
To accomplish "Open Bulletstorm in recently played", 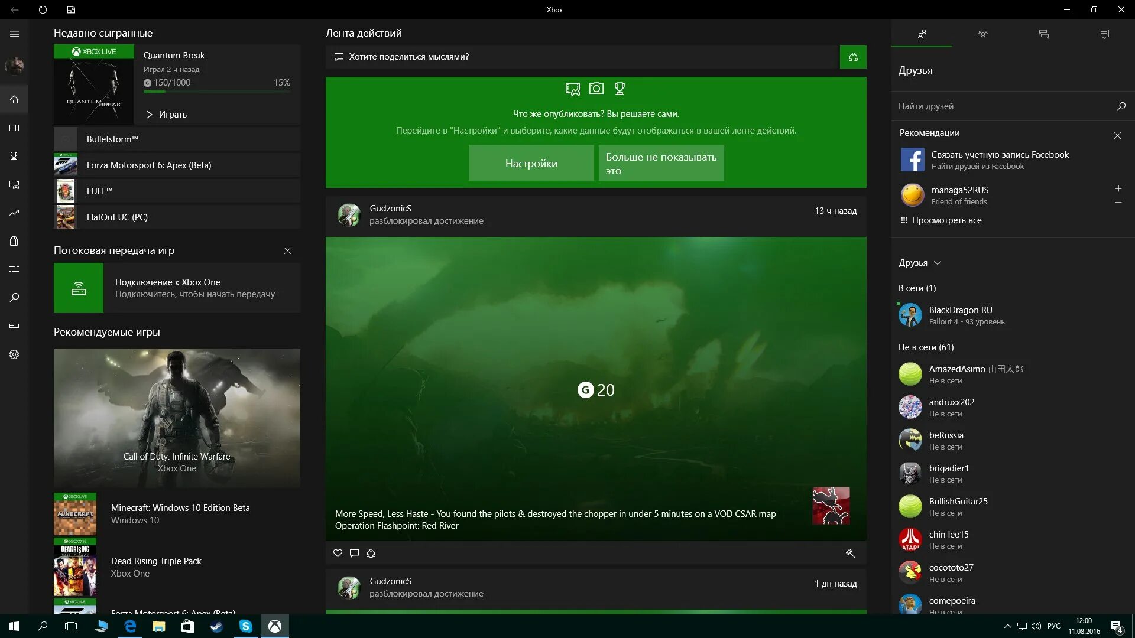I will point(177,139).
